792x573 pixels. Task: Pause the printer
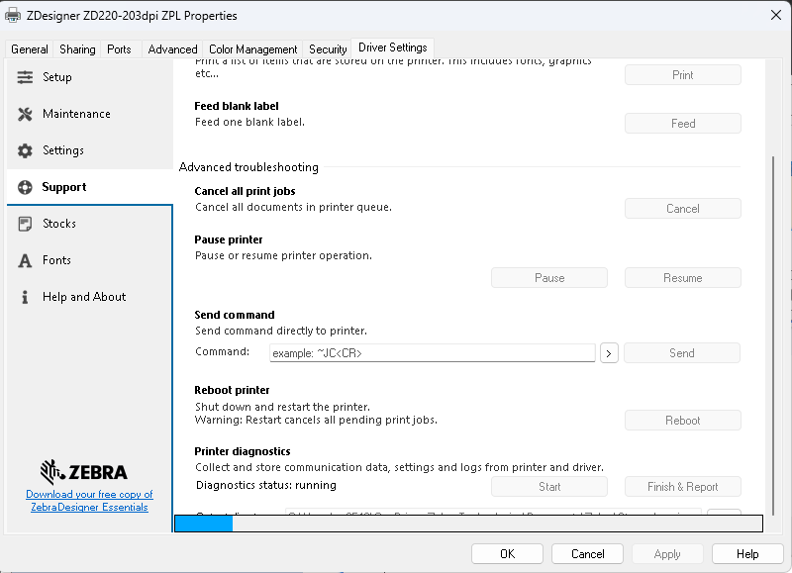pyautogui.click(x=549, y=277)
